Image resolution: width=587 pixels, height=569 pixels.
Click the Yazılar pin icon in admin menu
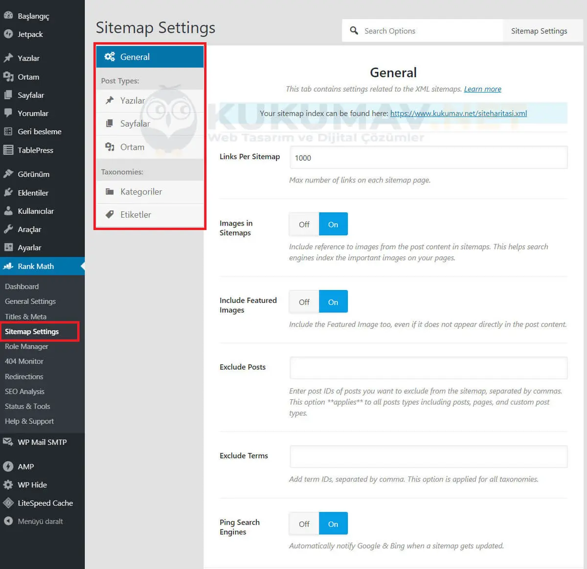point(8,58)
